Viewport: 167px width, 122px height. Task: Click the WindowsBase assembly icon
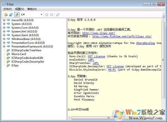[8, 39]
